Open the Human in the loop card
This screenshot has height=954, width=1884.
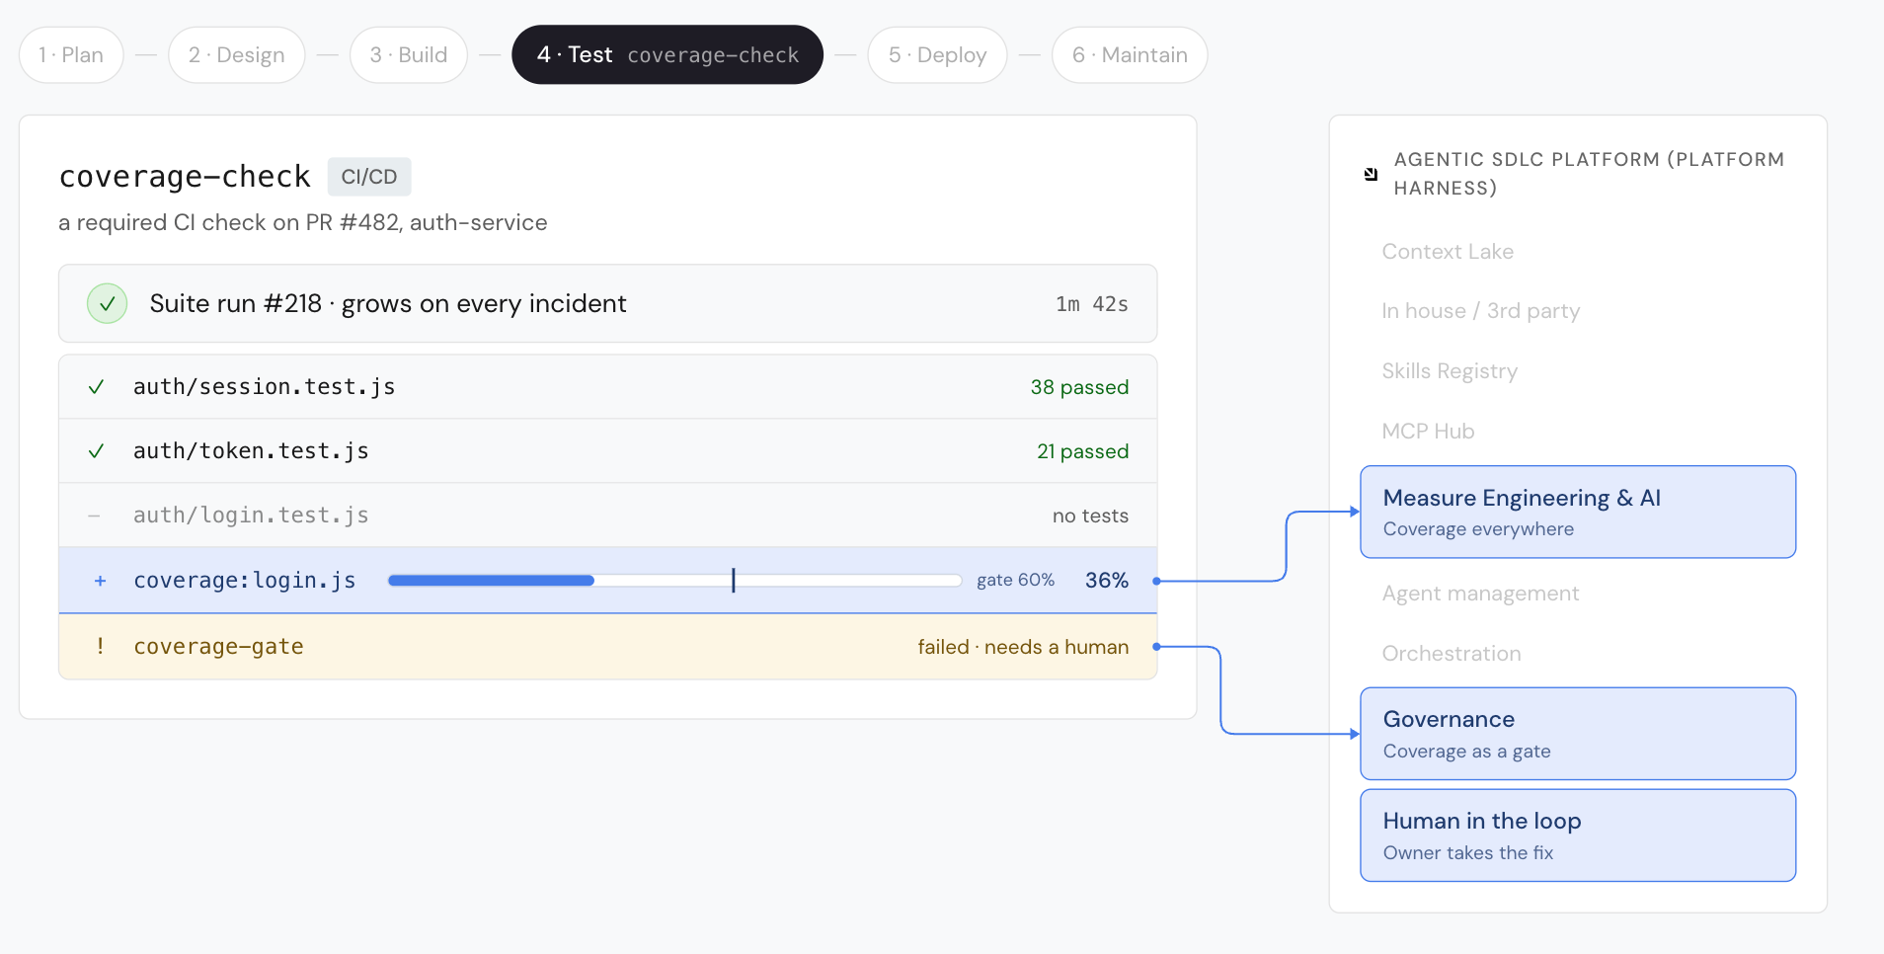1578,835
